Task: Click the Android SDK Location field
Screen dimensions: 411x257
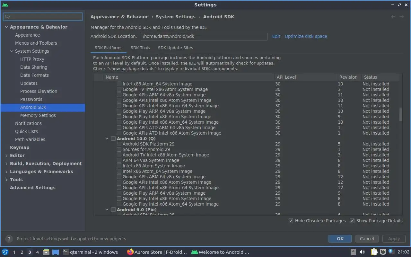Action: click(204, 36)
